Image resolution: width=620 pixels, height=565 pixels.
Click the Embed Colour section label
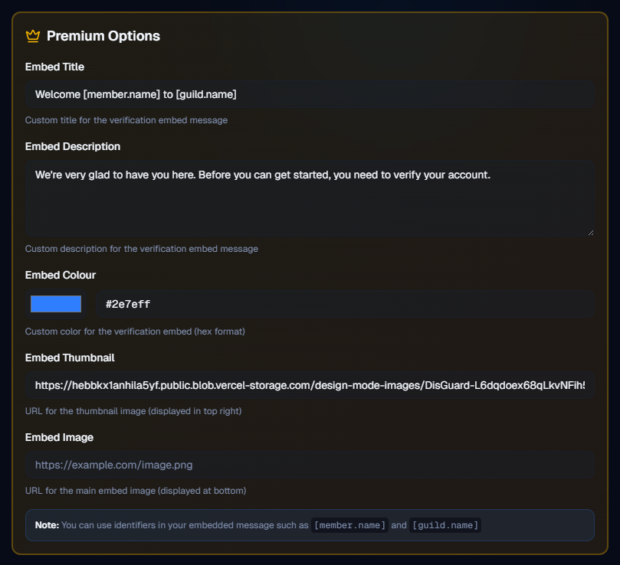point(61,275)
